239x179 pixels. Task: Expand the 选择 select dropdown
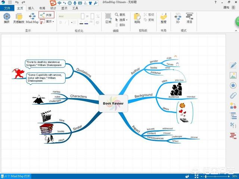(122, 20)
